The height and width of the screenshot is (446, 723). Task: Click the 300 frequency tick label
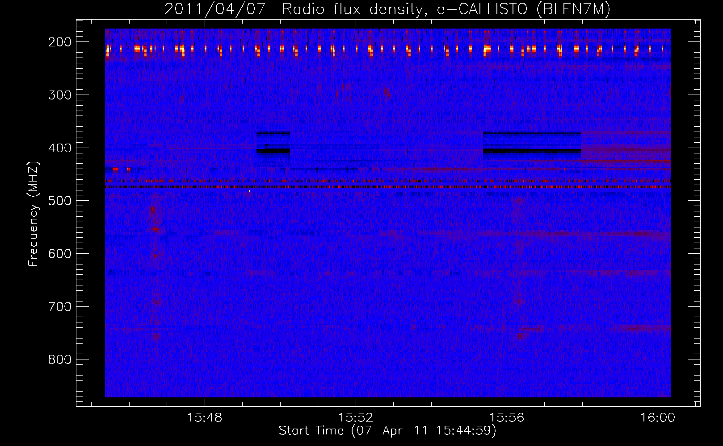tap(59, 95)
